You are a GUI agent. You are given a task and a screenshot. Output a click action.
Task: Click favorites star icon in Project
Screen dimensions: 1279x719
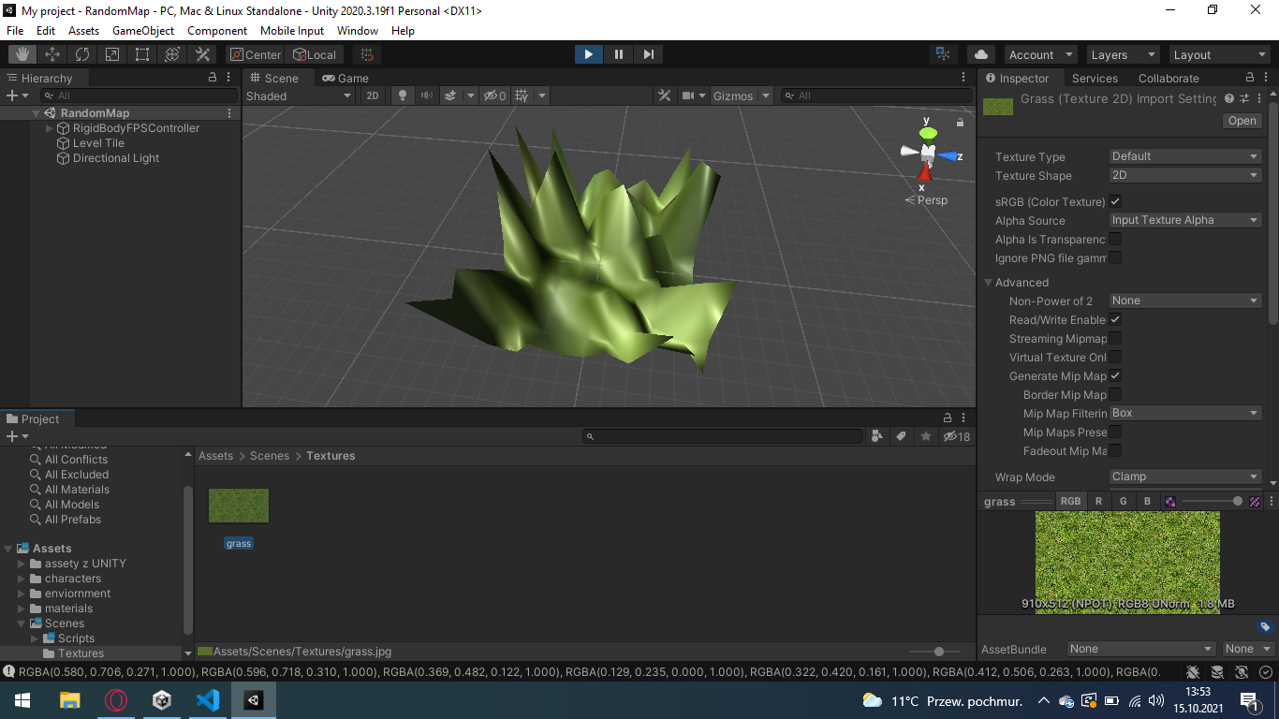tap(926, 436)
